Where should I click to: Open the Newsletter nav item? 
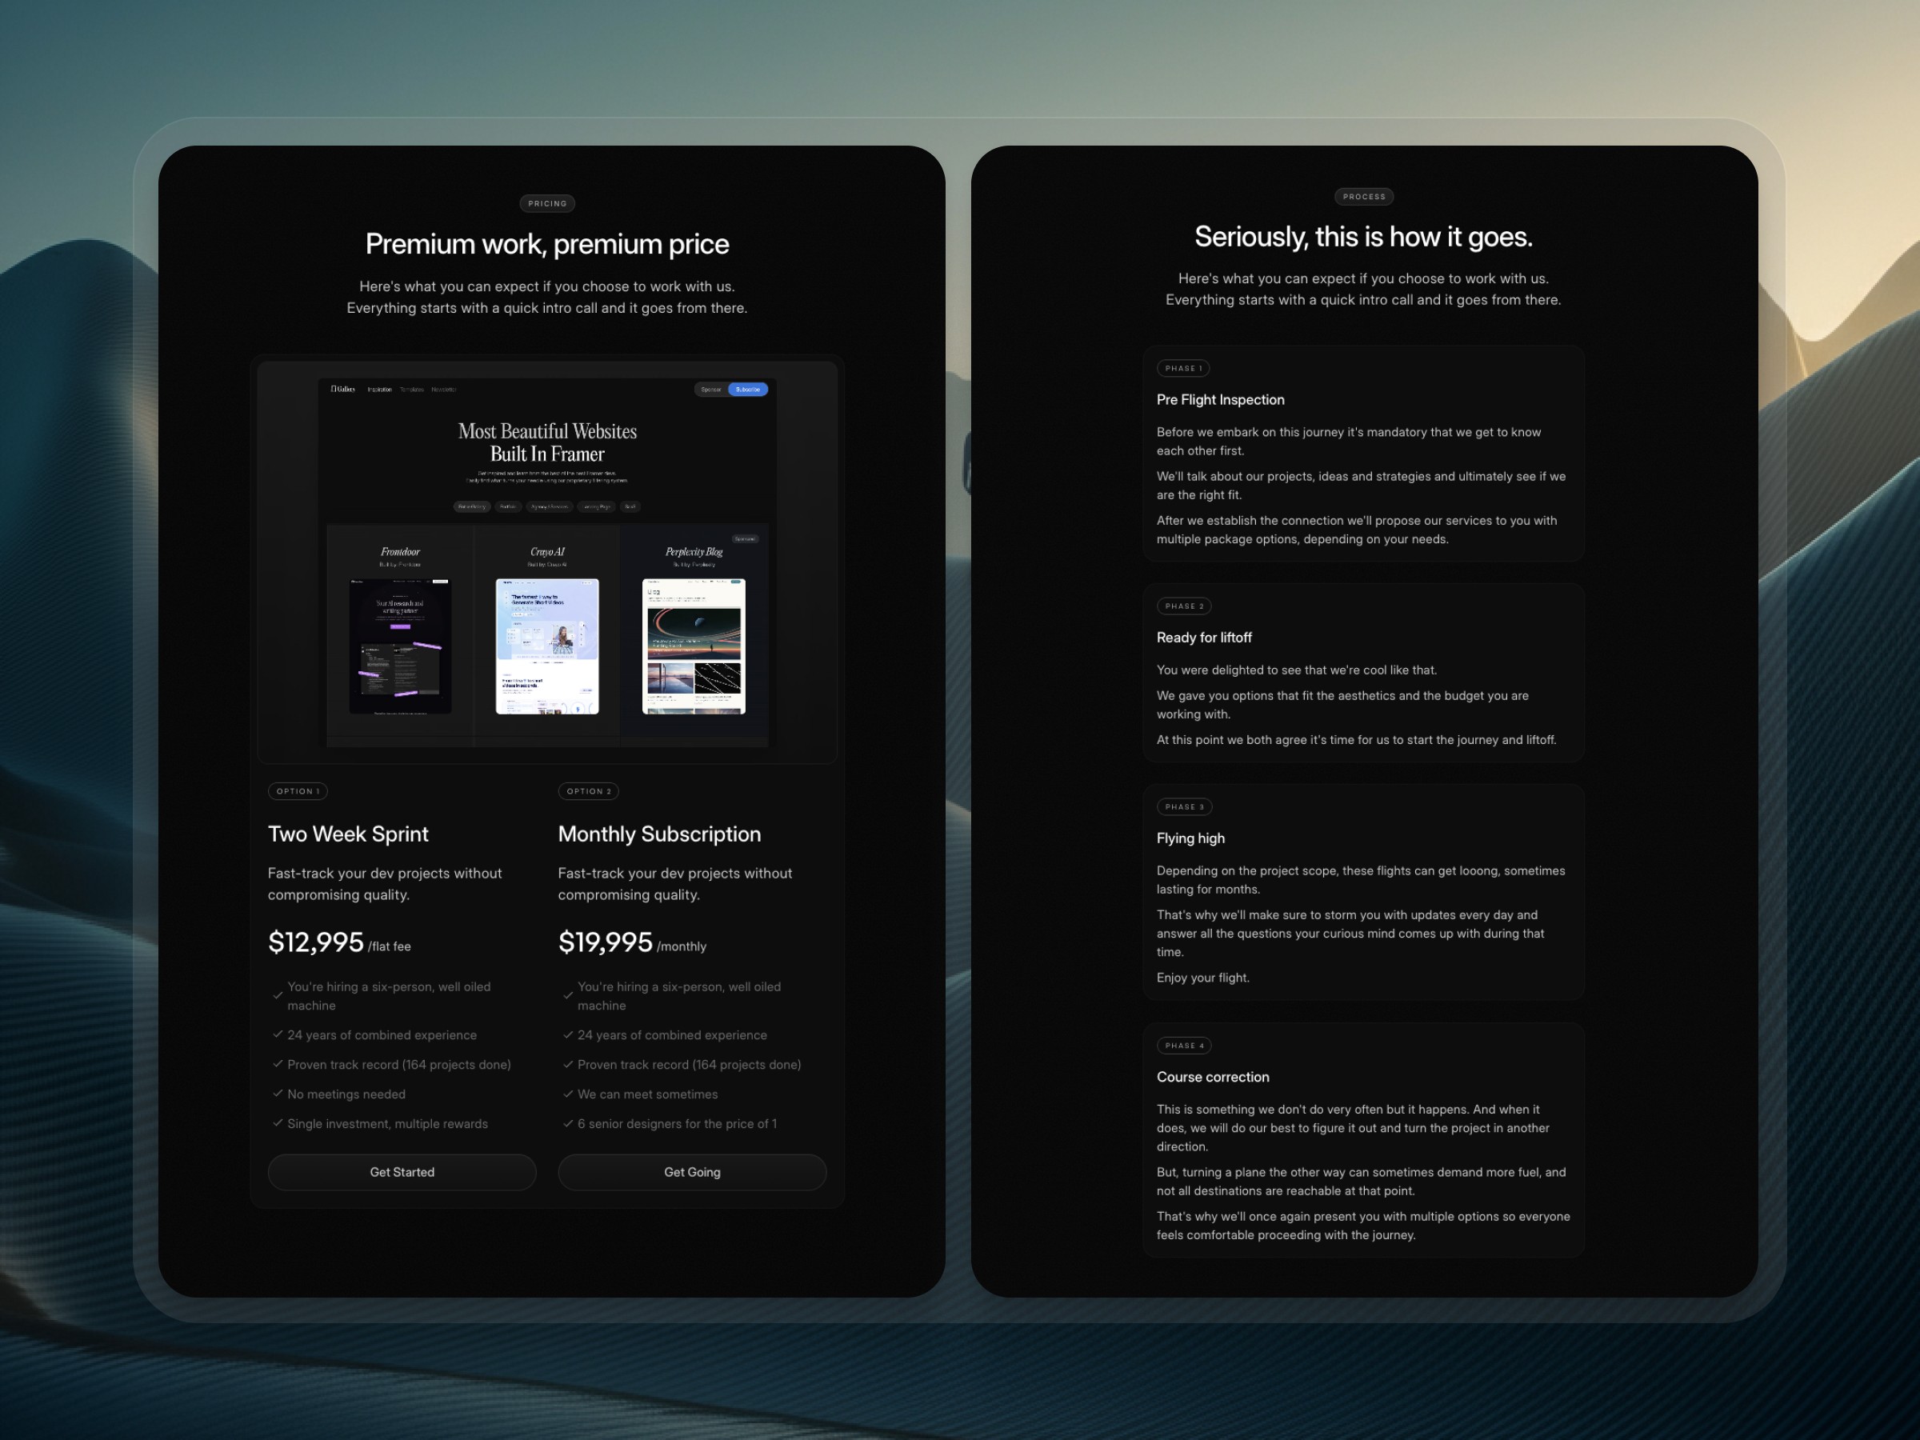[x=443, y=390]
